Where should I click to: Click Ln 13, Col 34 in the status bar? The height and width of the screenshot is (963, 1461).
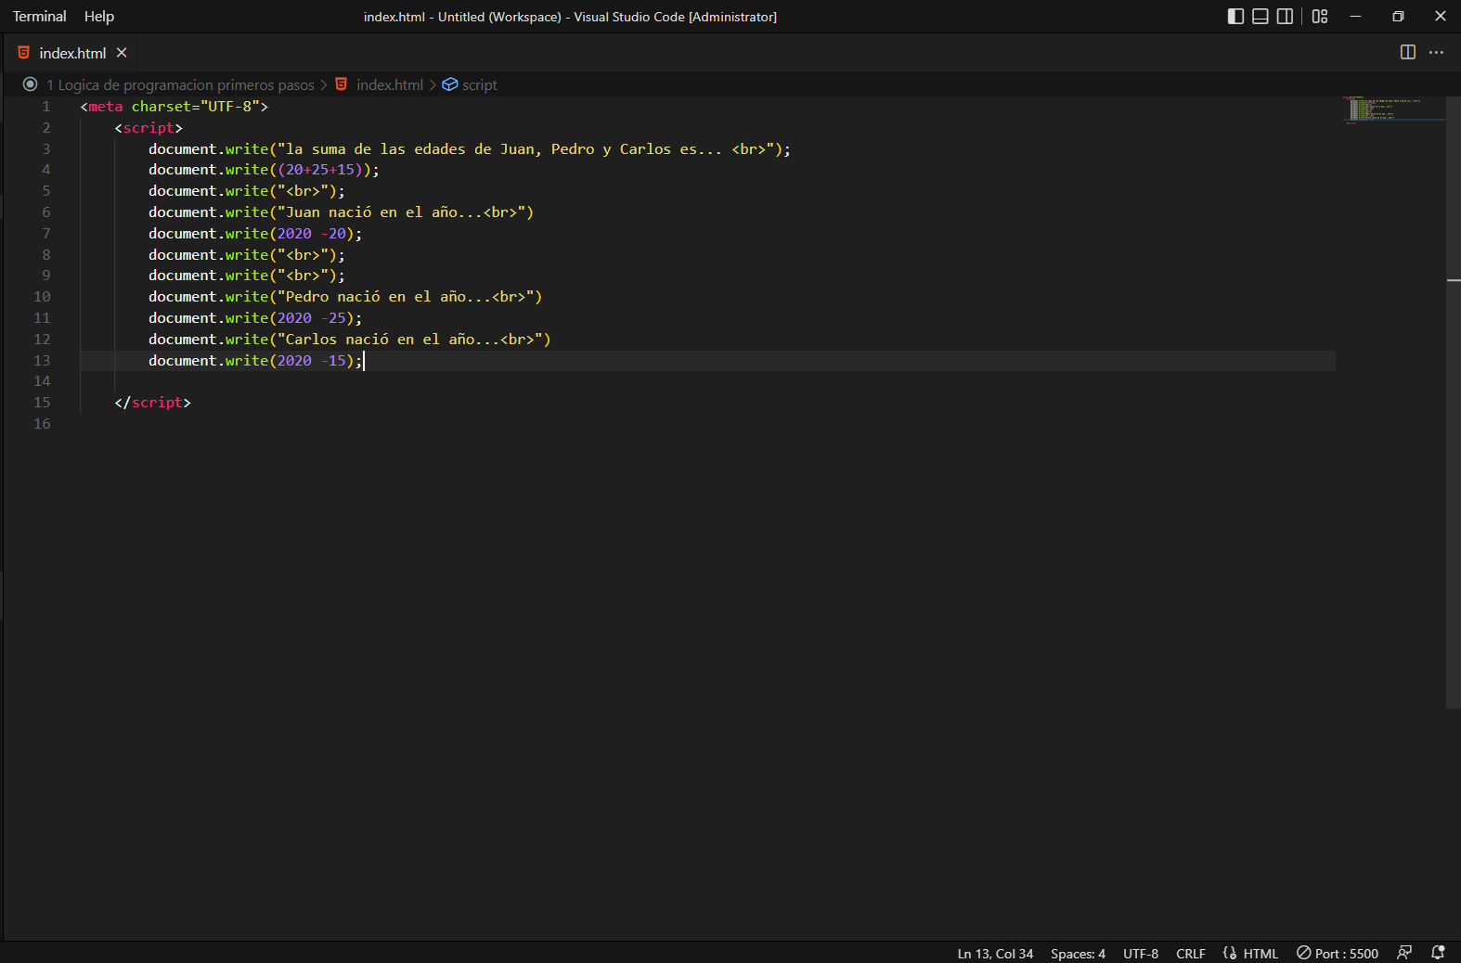click(995, 954)
